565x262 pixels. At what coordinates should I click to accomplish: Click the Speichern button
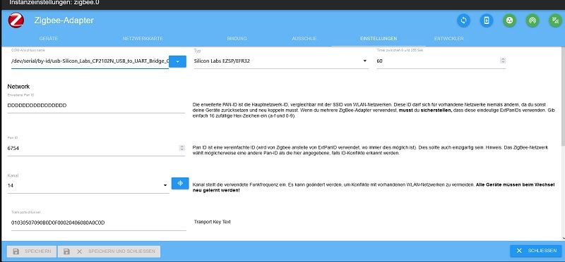[32, 251]
